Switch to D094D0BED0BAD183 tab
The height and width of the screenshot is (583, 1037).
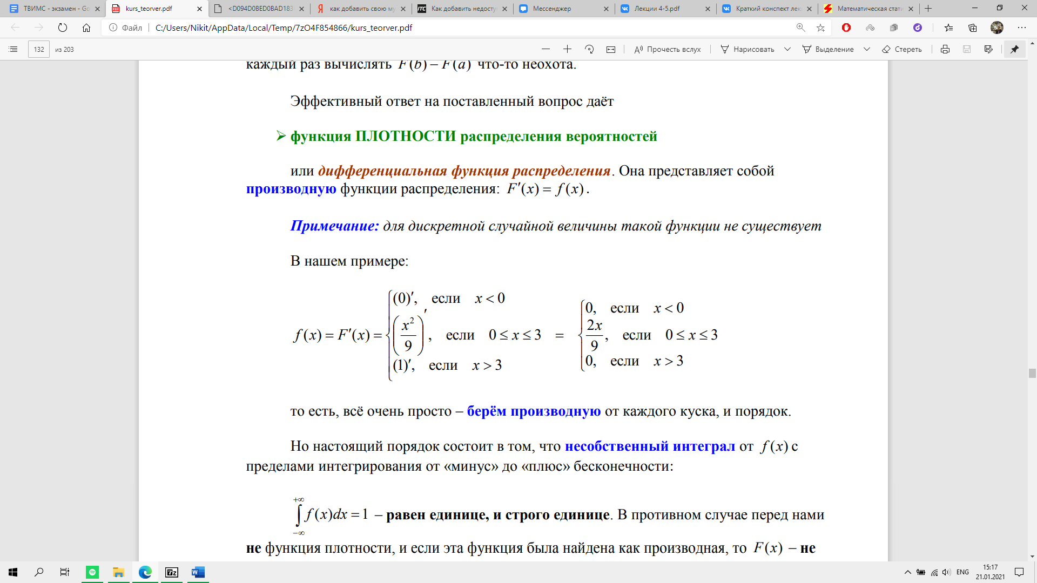[259, 9]
